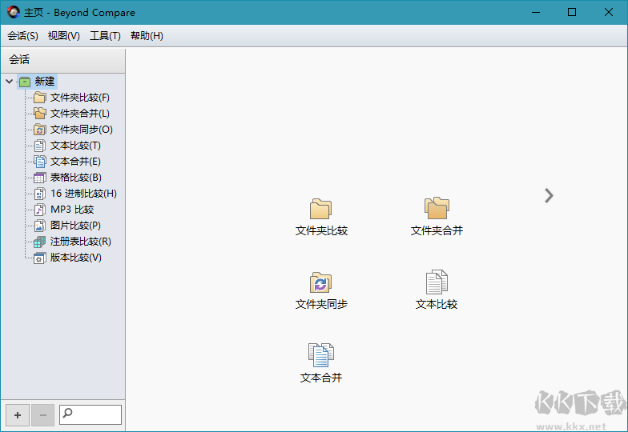Click the 文件夹同步 label under home icon
The height and width of the screenshot is (432, 628).
pyautogui.click(x=322, y=304)
